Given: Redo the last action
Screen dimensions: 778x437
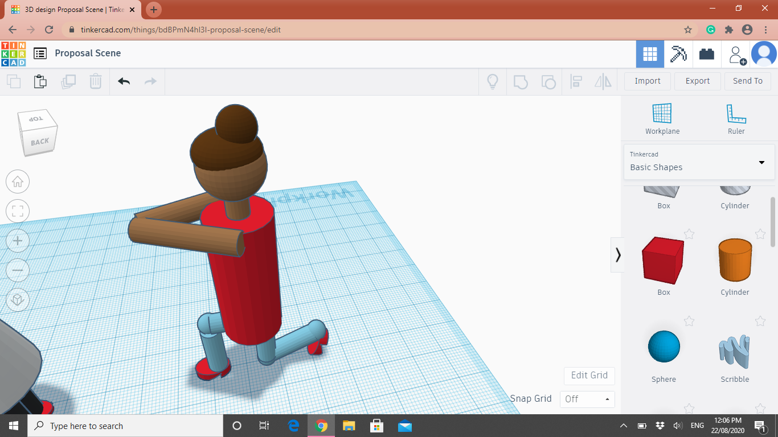Looking at the screenshot, I should pyautogui.click(x=150, y=81).
